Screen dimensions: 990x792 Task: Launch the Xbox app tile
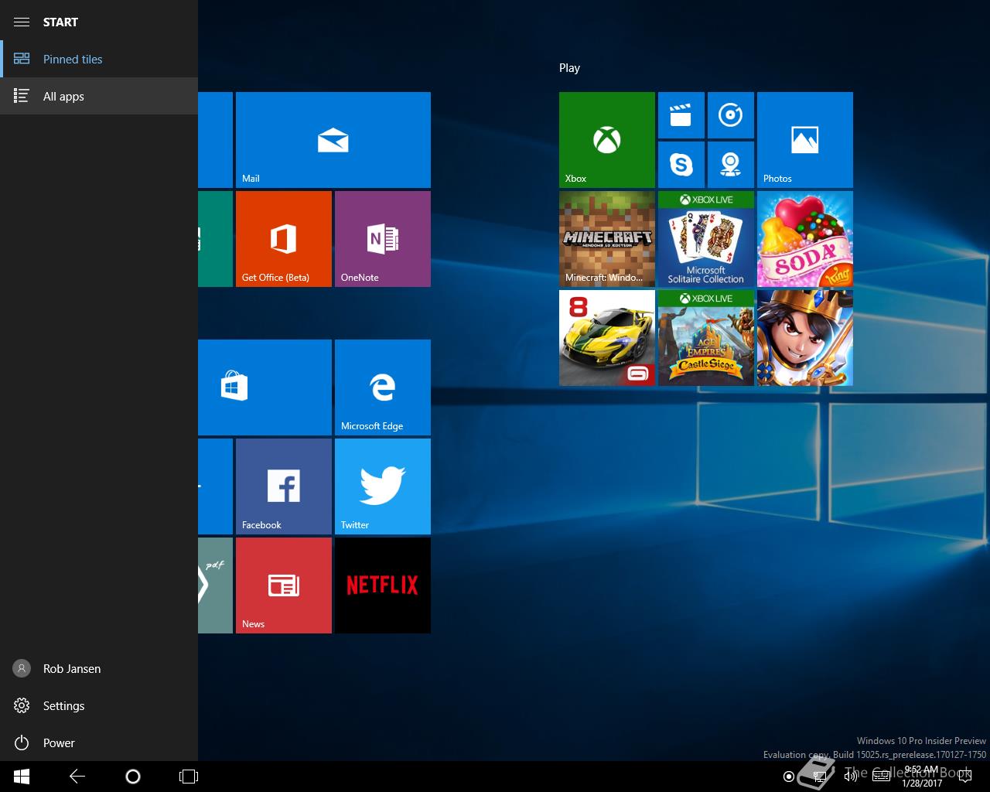(606, 140)
